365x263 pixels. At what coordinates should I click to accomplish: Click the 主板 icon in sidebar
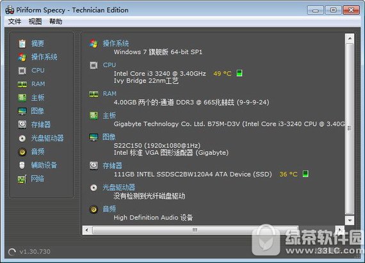tap(22, 97)
